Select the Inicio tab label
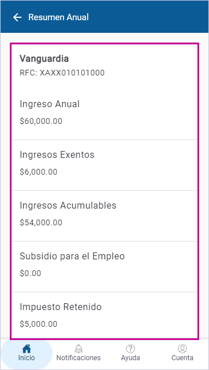 coord(27,358)
